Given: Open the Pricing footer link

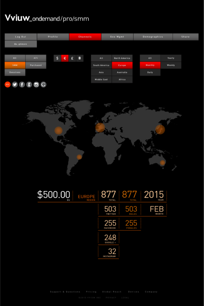Looking at the screenshot, I should 91,292.
